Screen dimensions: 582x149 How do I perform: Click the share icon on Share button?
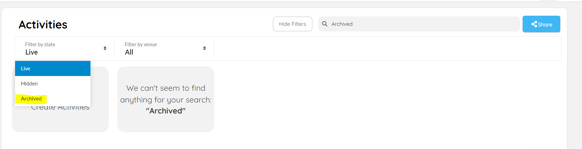534,24
